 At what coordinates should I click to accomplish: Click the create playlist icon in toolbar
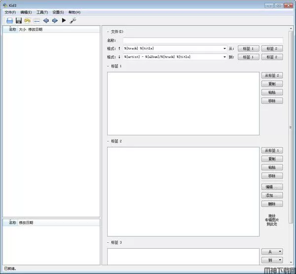[37, 20]
